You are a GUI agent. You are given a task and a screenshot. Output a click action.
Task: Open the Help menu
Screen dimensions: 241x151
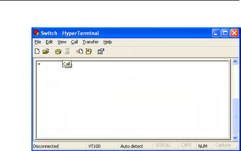[x=108, y=42]
